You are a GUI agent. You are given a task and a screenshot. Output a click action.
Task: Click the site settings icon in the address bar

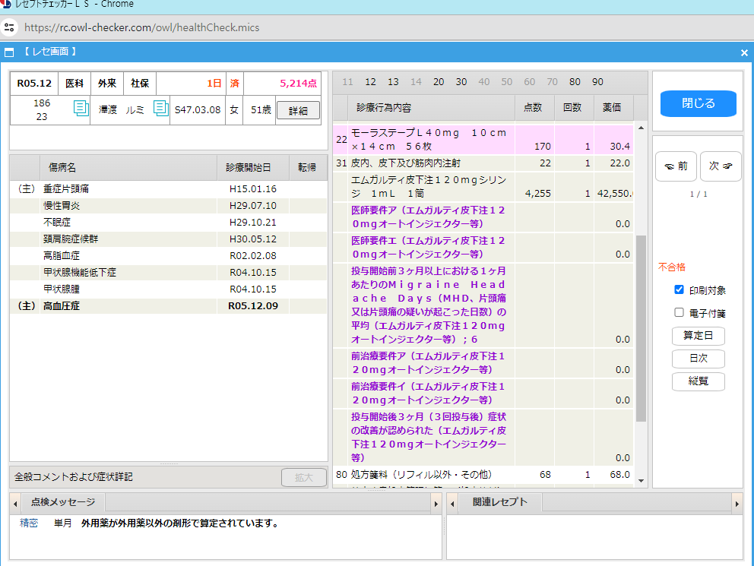(9, 27)
